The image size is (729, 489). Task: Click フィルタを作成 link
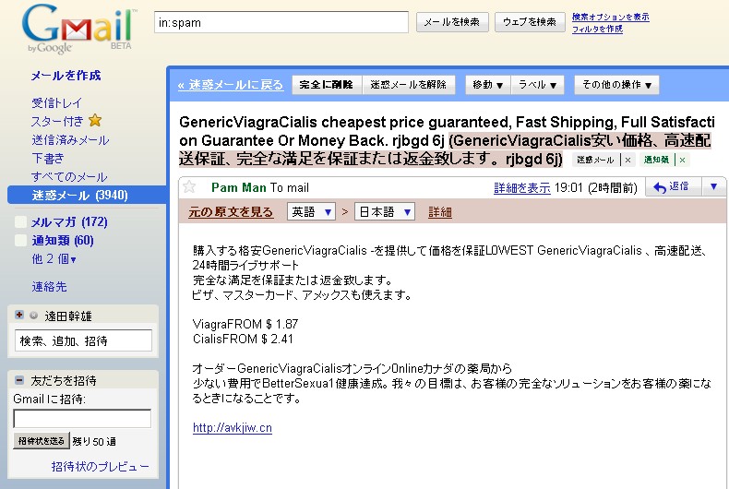point(597,29)
